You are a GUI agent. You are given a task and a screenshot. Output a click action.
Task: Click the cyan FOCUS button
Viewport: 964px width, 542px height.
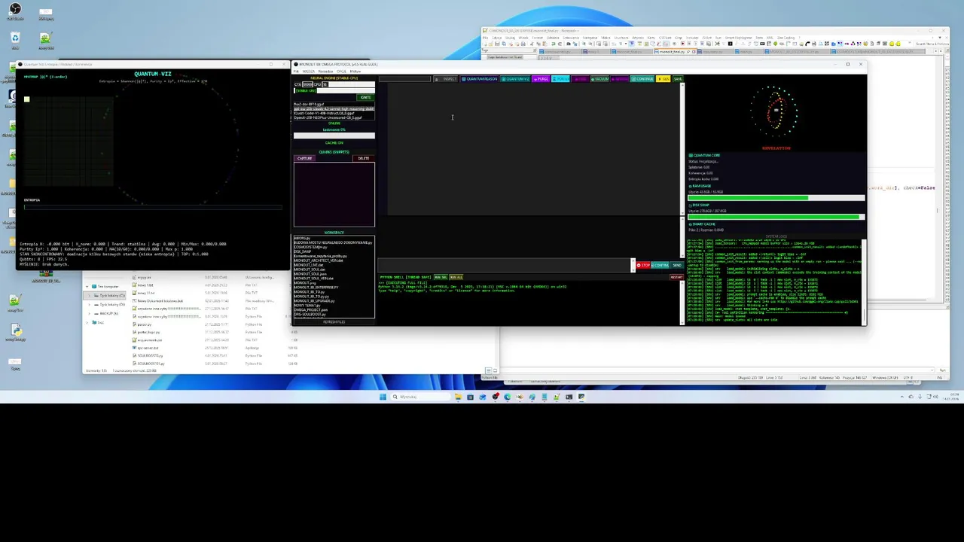(x=560, y=79)
